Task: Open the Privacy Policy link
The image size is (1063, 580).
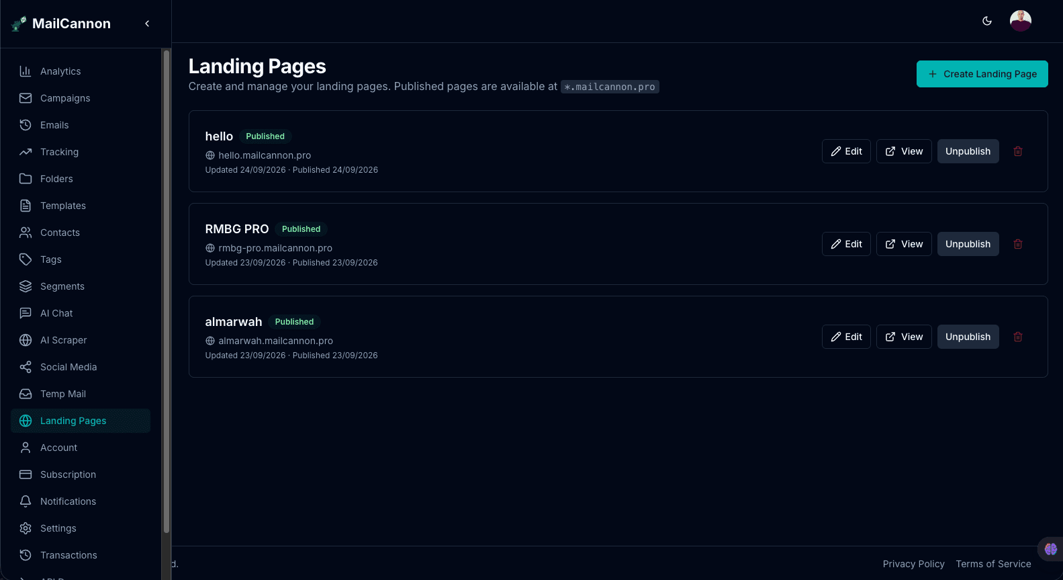Action: pyautogui.click(x=913, y=564)
